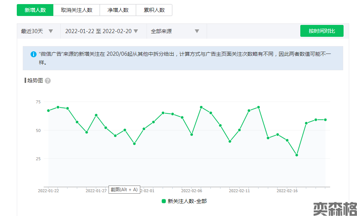
Task: Click the last data point on the line
Action: tap(325, 120)
